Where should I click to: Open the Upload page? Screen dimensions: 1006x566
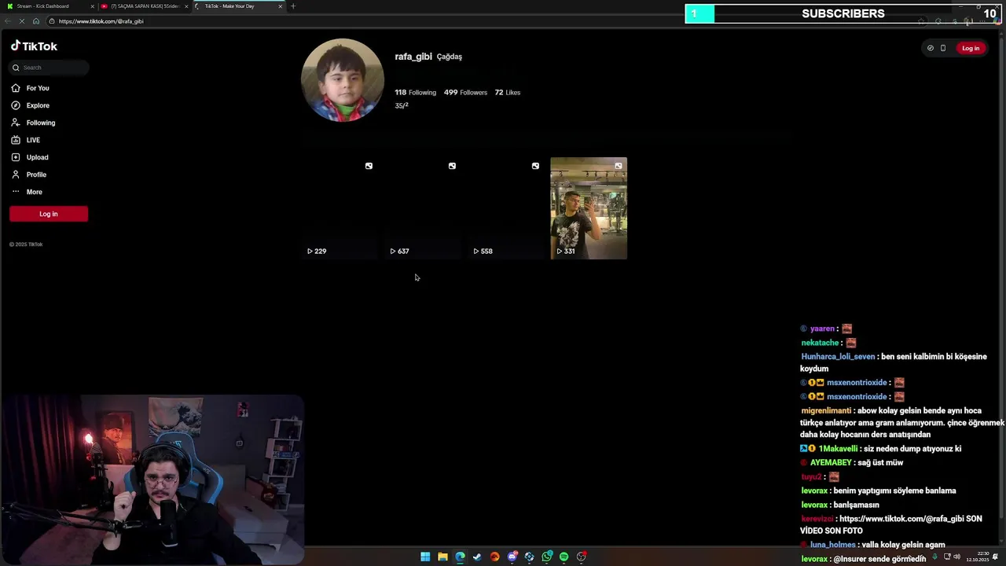pos(30,157)
